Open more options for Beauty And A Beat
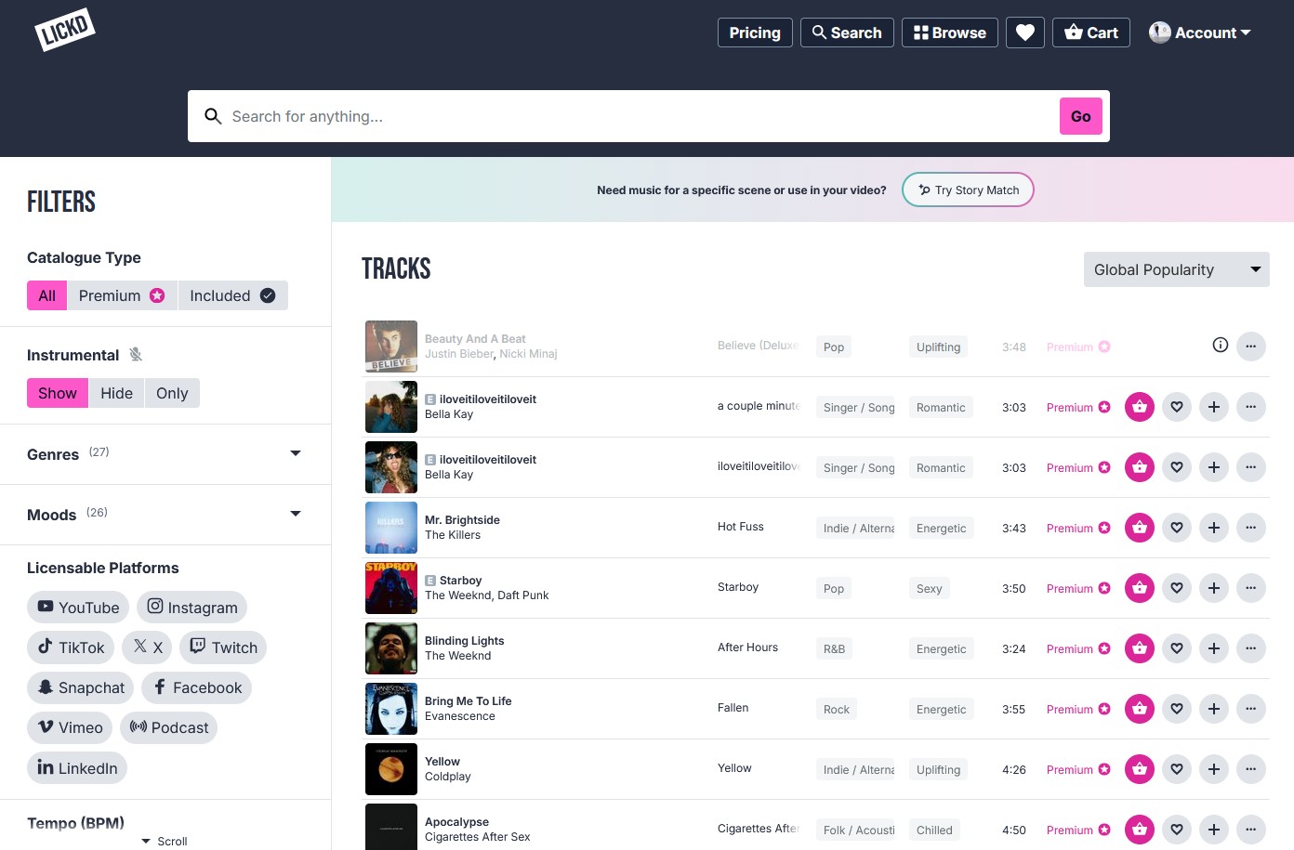1294x850 pixels. click(x=1251, y=347)
